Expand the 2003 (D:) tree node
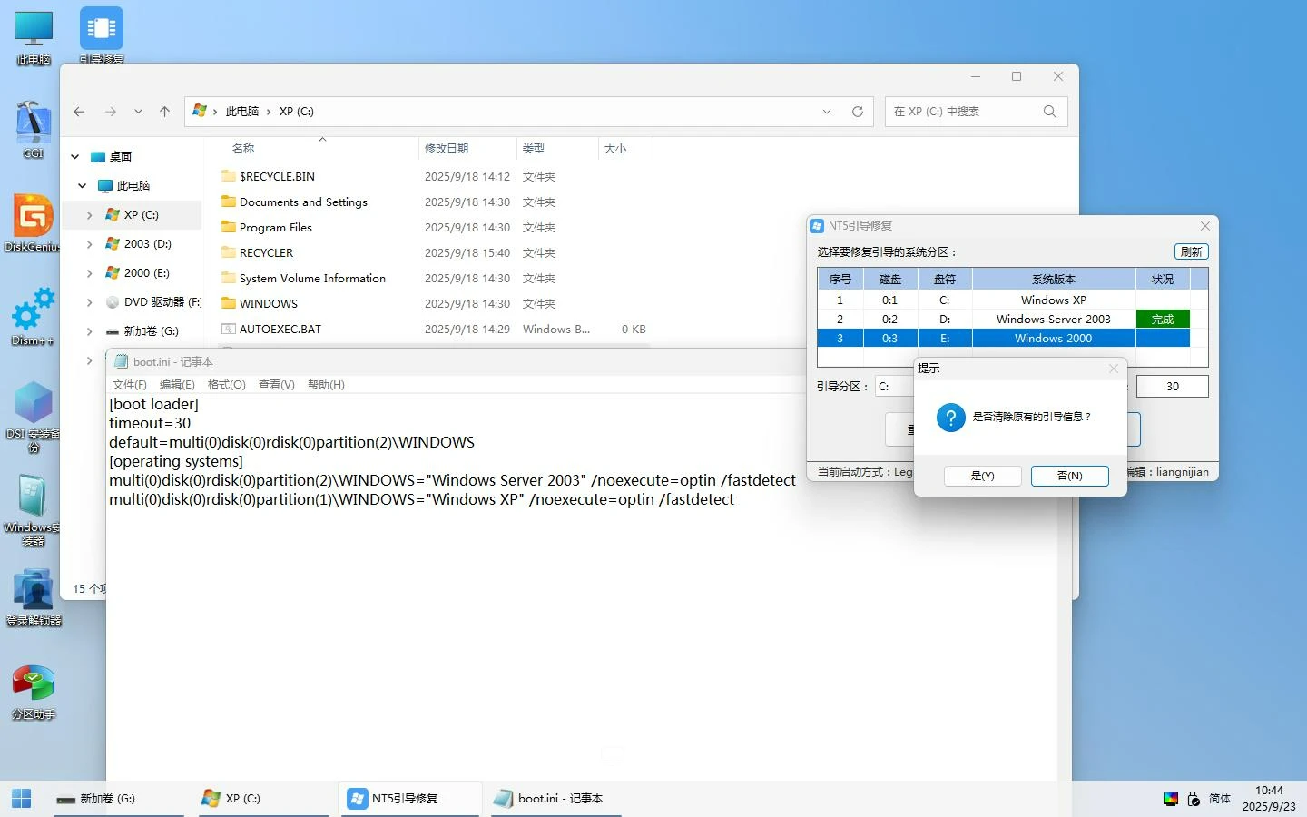Viewport: 1307px width, 817px height. pyautogui.click(x=89, y=244)
